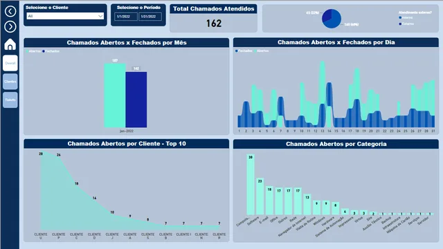
Task: Click data label 26 on client chart
Action: click(58, 155)
